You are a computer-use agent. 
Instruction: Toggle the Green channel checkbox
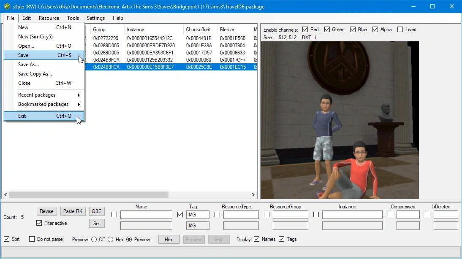pyautogui.click(x=327, y=30)
